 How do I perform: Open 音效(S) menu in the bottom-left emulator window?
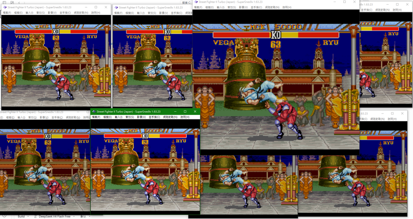(33, 117)
